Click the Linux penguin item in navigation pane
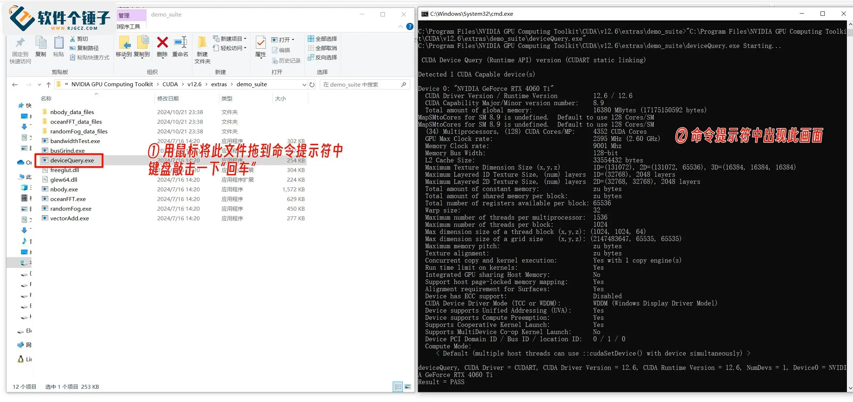 point(25,359)
